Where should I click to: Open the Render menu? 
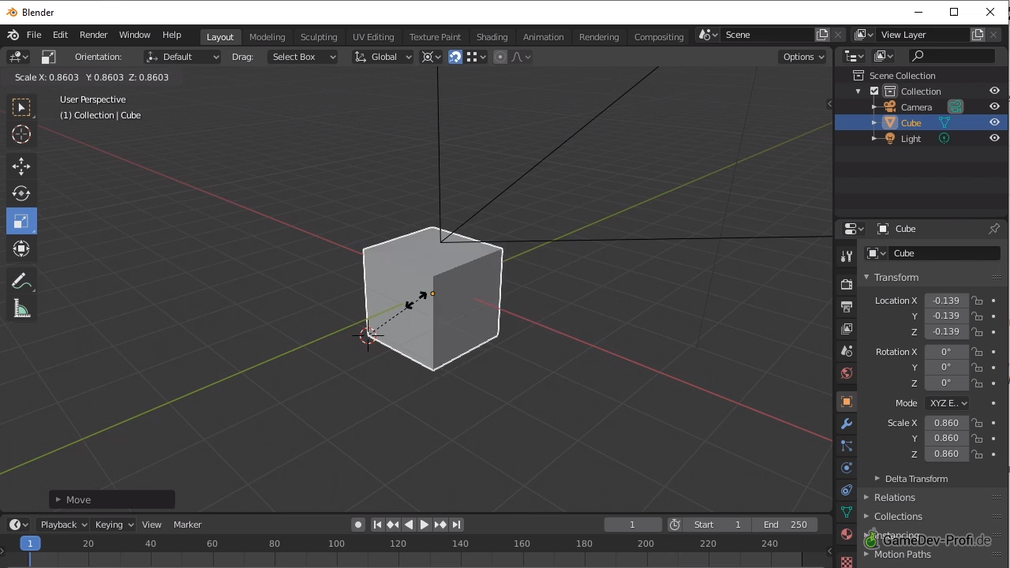pyautogui.click(x=93, y=35)
